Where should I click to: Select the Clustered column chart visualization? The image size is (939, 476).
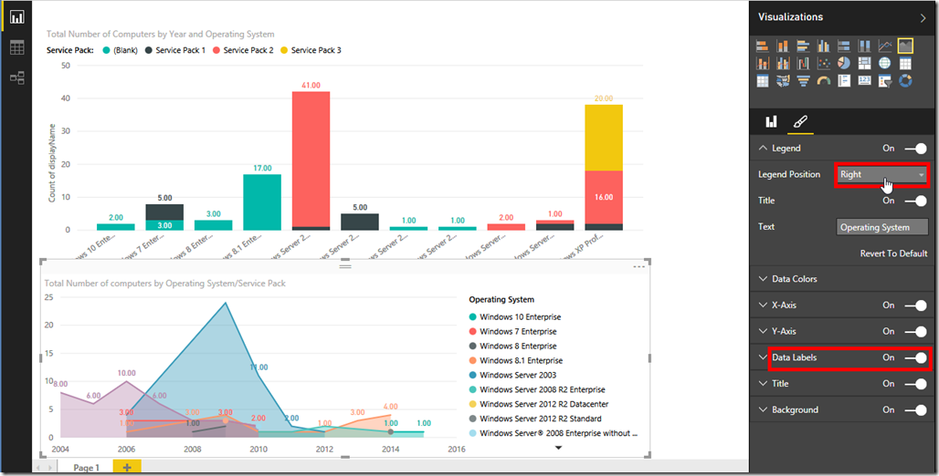click(x=823, y=46)
